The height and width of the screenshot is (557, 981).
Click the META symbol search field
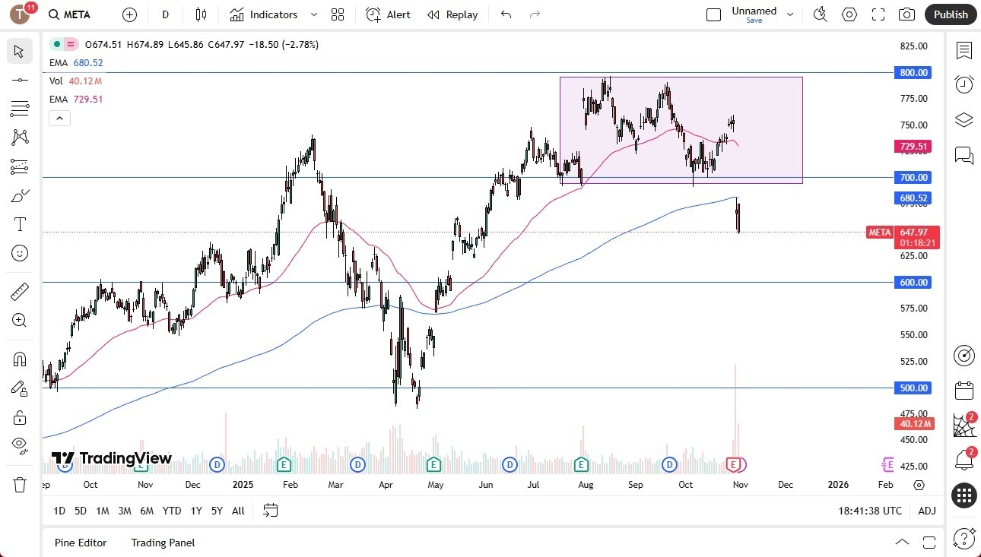(x=69, y=14)
